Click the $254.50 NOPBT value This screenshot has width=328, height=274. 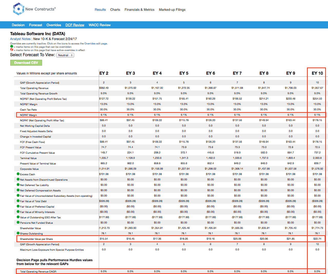pyautogui.click(x=317, y=99)
